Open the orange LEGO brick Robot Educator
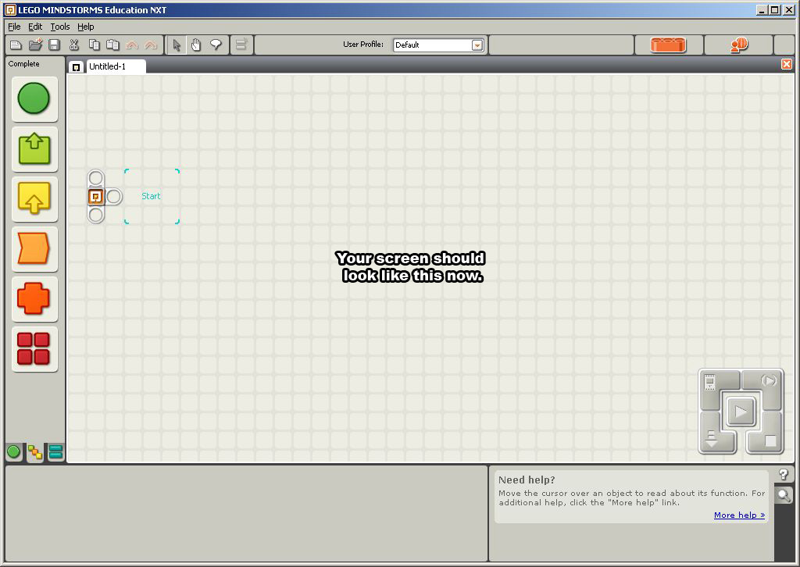Image resolution: width=800 pixels, height=567 pixels. (x=669, y=45)
